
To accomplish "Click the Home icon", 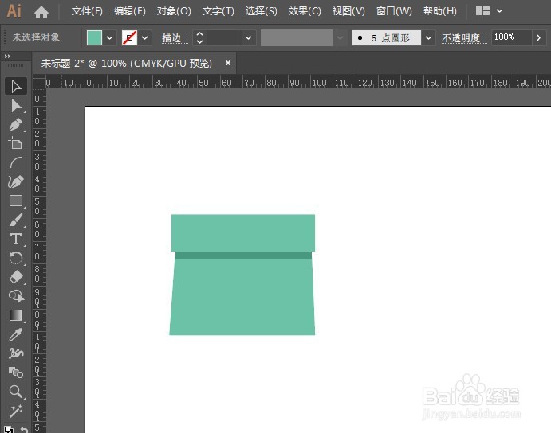I will [x=41, y=12].
